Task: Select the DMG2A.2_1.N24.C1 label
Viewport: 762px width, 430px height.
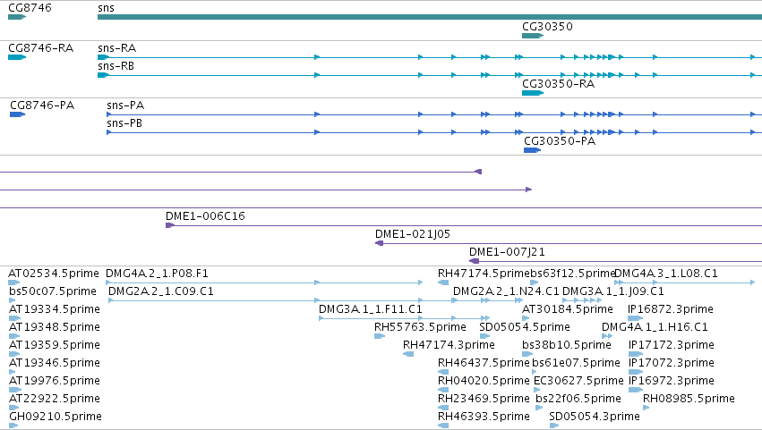Action: click(507, 291)
